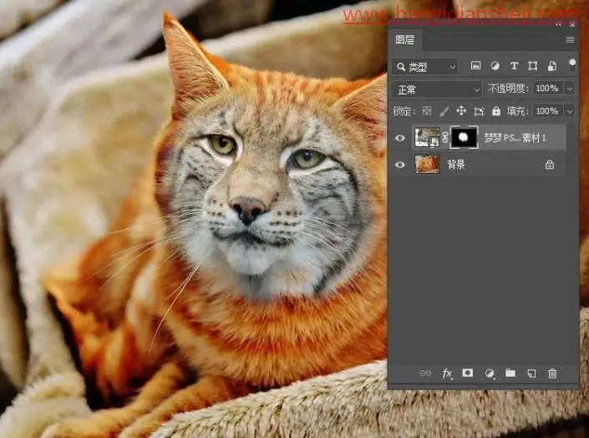Filter layers by pixel layer icon

pyautogui.click(x=475, y=66)
